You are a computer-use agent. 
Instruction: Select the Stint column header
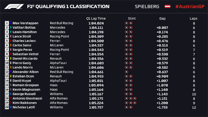point(132,19)
